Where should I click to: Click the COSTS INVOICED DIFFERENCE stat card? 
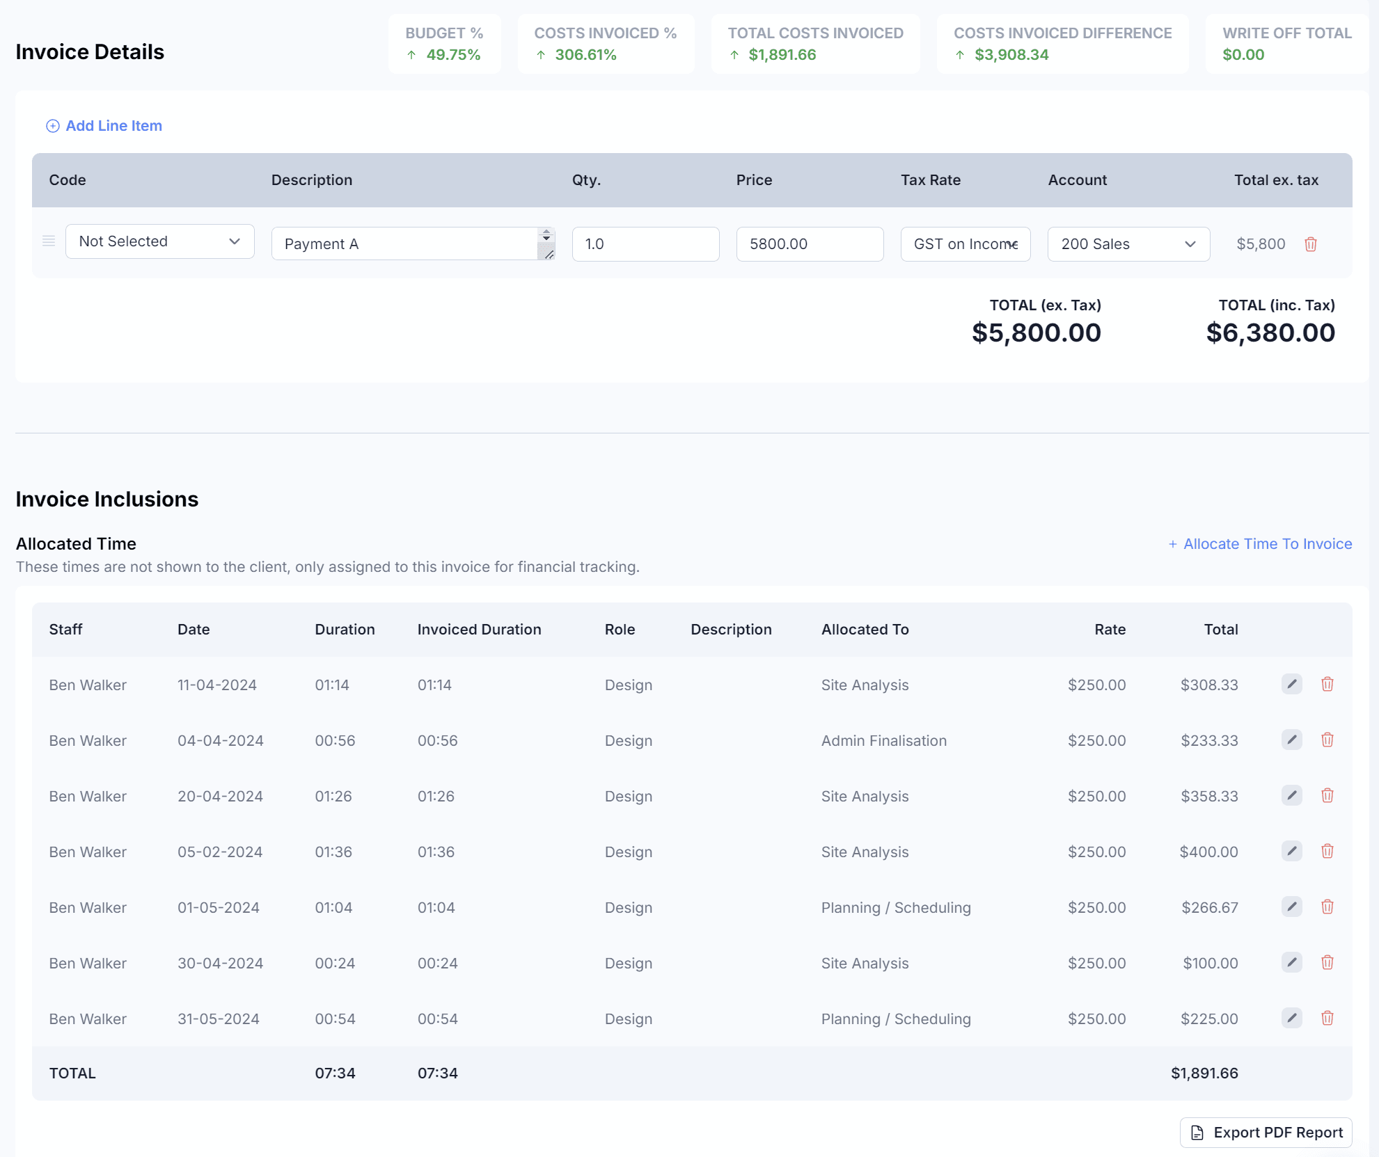click(x=1063, y=44)
